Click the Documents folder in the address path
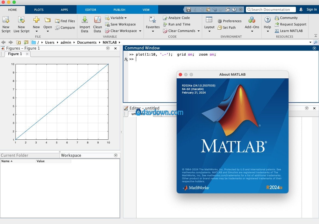The height and width of the screenshot is (224, 319). (x=87, y=42)
